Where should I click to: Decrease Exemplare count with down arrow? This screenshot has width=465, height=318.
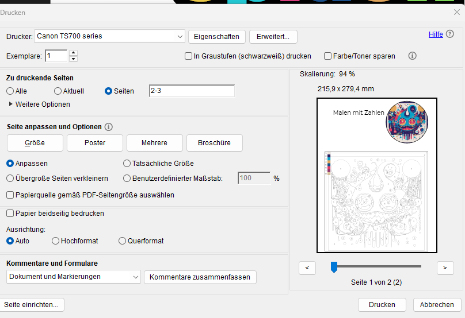(x=73, y=59)
